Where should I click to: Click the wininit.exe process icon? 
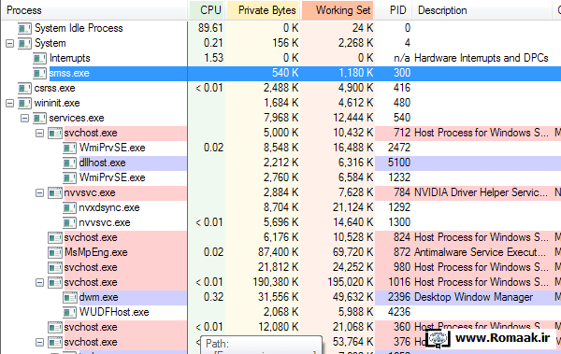(24, 104)
